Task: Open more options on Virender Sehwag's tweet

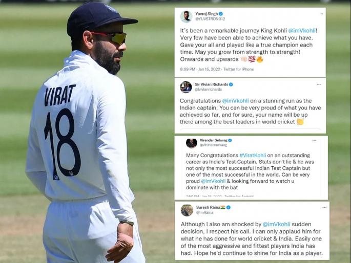Action: tap(314, 140)
